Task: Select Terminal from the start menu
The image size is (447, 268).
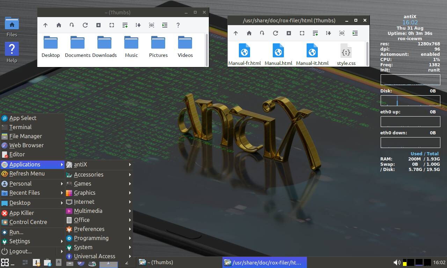Action: [x=20, y=127]
